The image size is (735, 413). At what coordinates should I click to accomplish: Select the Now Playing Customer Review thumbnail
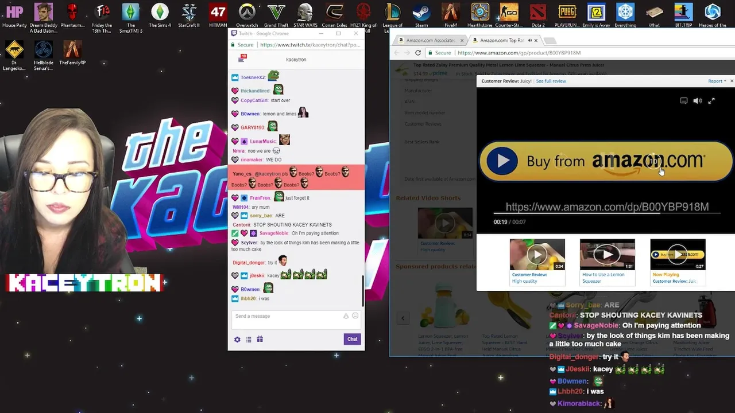coord(678,254)
